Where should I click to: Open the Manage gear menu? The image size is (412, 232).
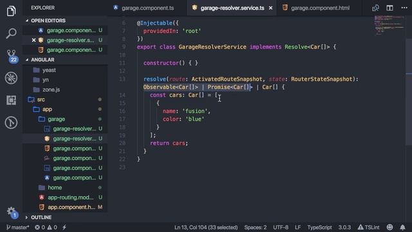click(12, 212)
